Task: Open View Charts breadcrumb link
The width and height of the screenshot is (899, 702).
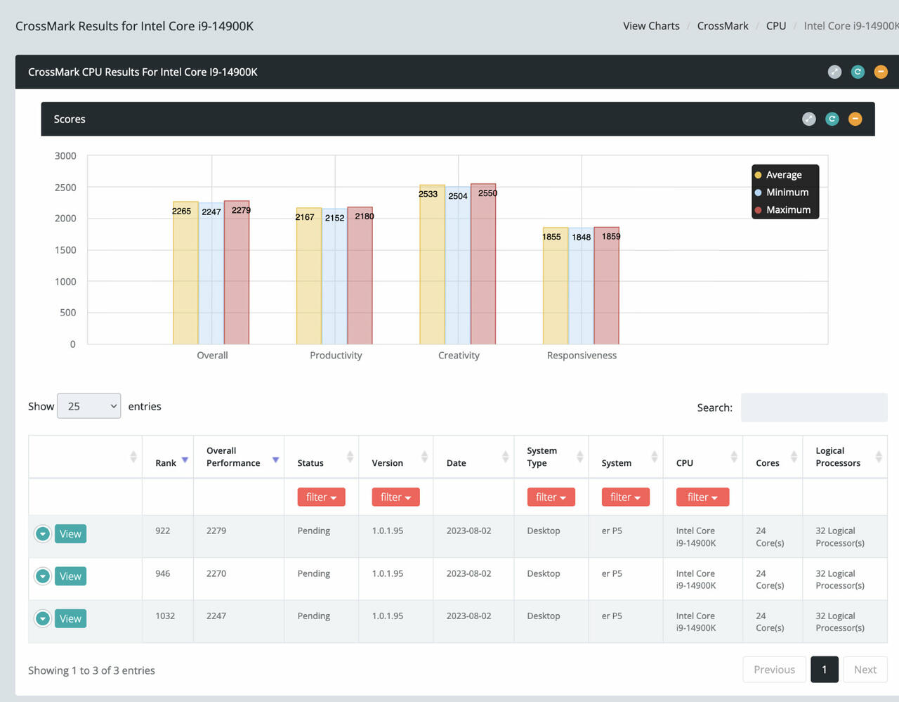Action: (x=651, y=26)
